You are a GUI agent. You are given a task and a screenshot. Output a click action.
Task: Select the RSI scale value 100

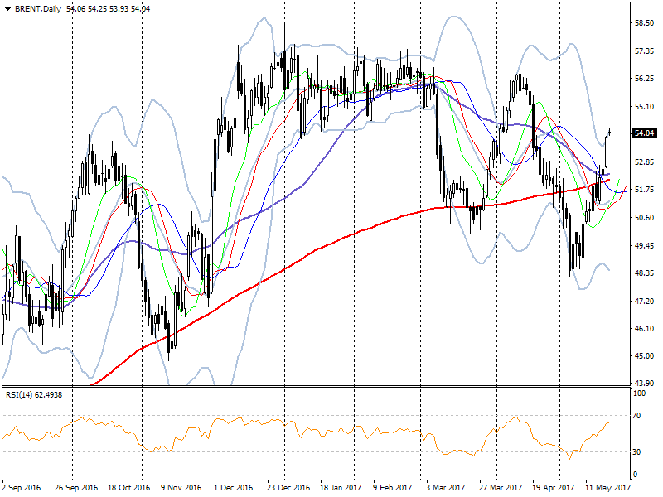(640, 393)
